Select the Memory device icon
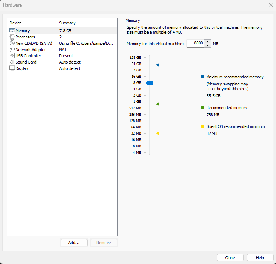The width and height of the screenshot is (276, 264). click(12, 31)
